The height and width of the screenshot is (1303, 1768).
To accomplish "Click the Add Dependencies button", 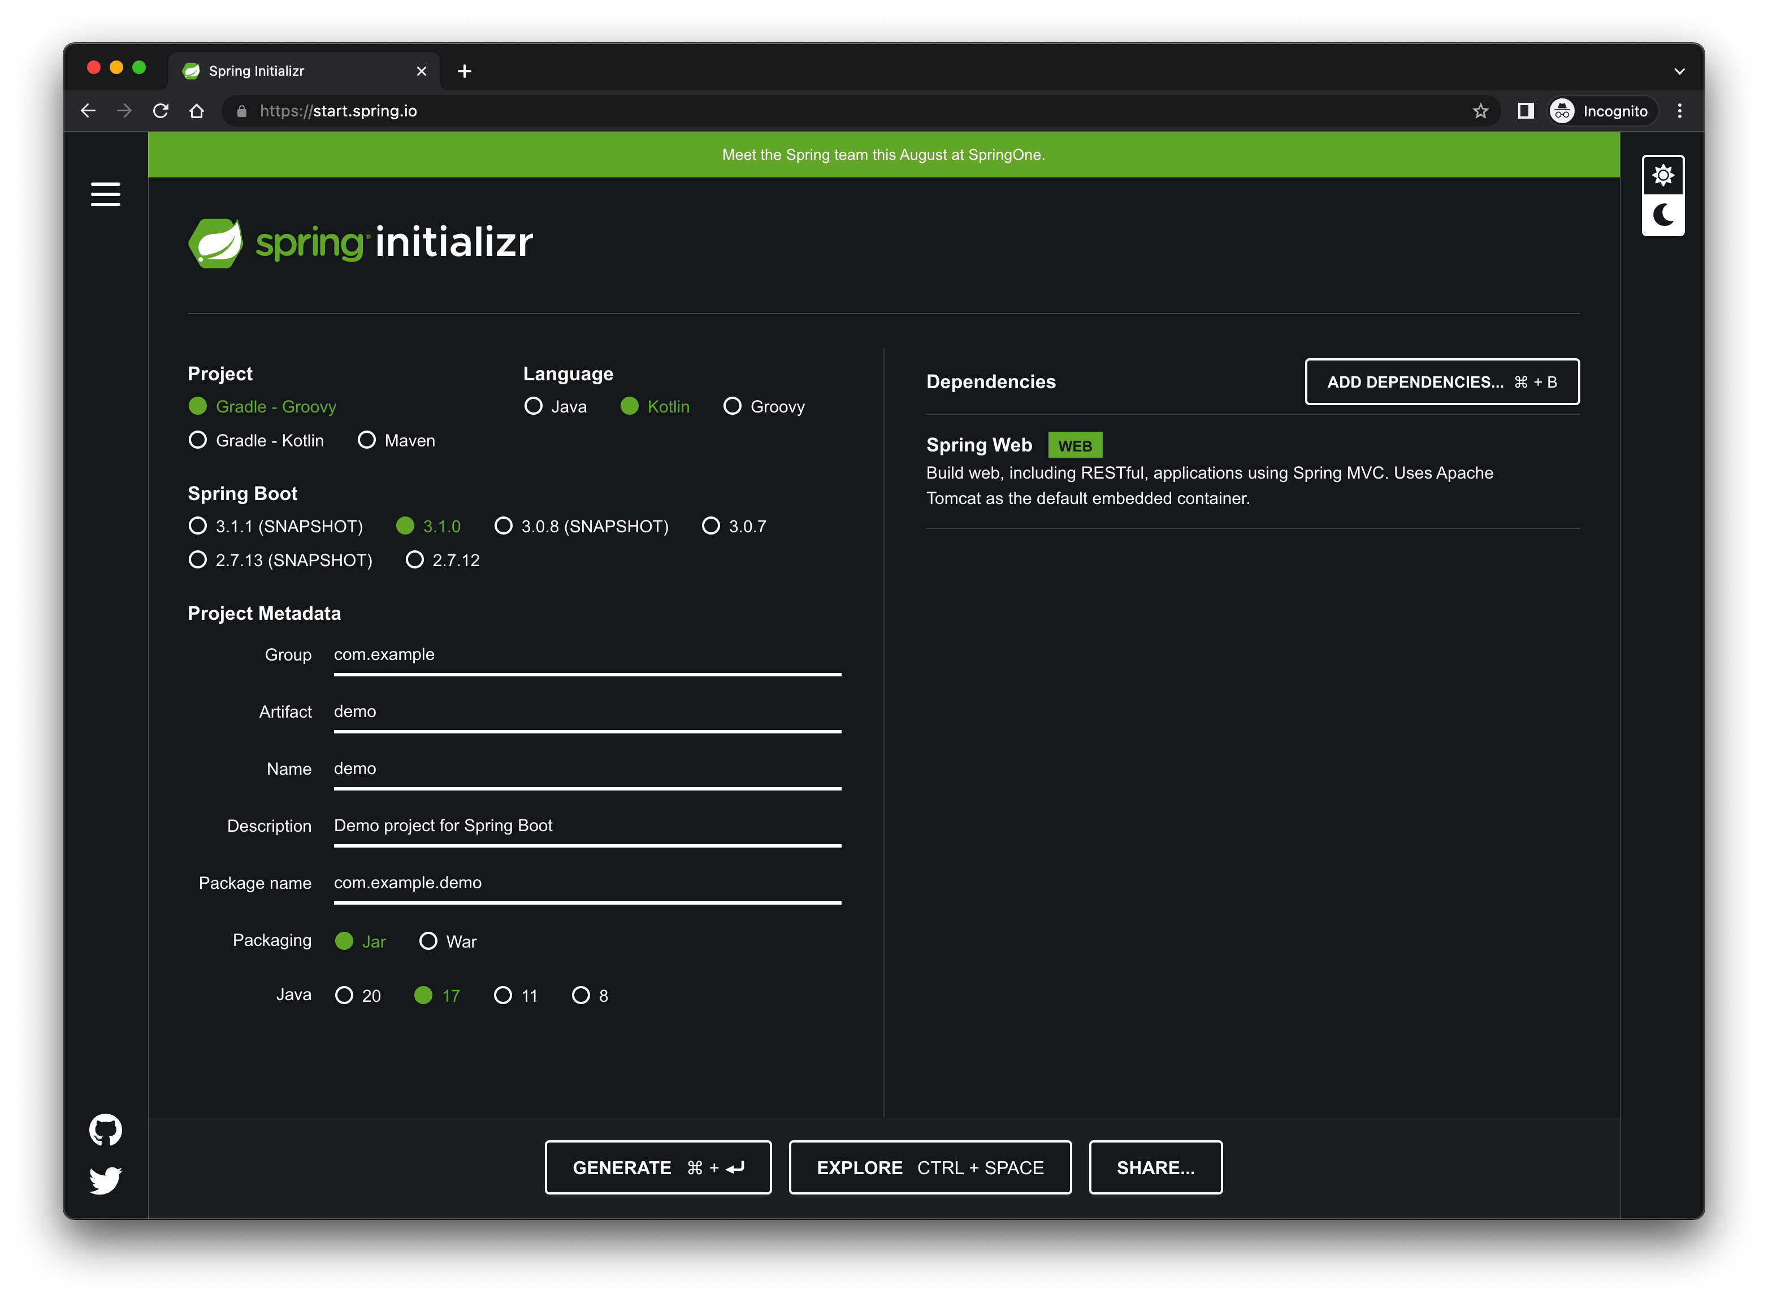I will tap(1441, 382).
